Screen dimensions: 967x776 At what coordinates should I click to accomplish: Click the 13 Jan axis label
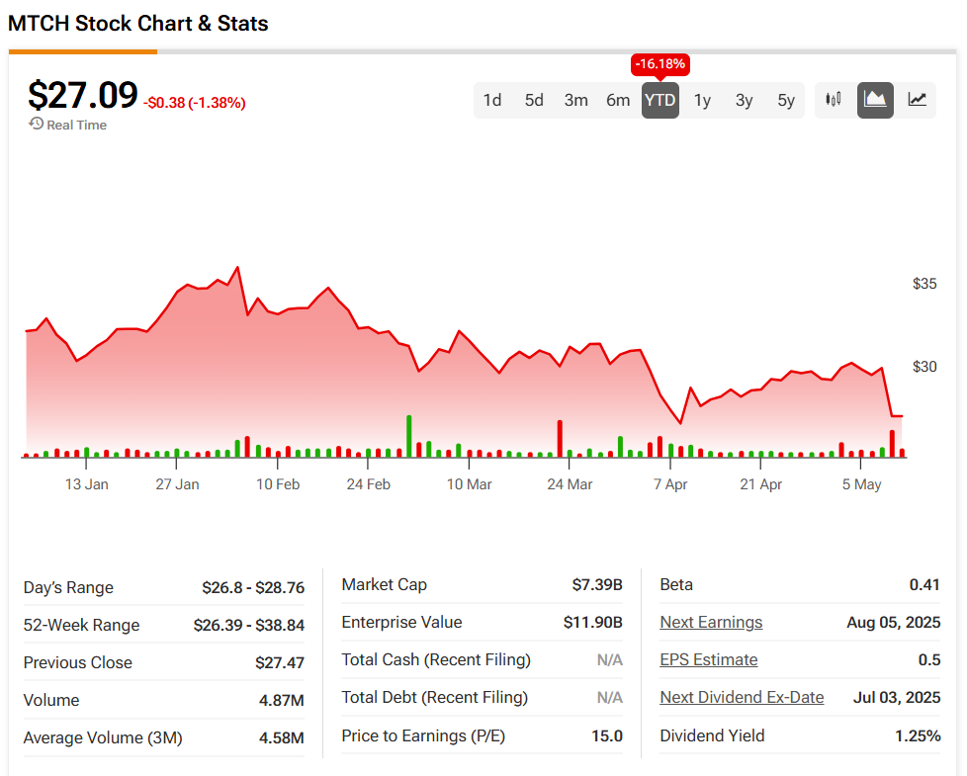[x=86, y=484]
